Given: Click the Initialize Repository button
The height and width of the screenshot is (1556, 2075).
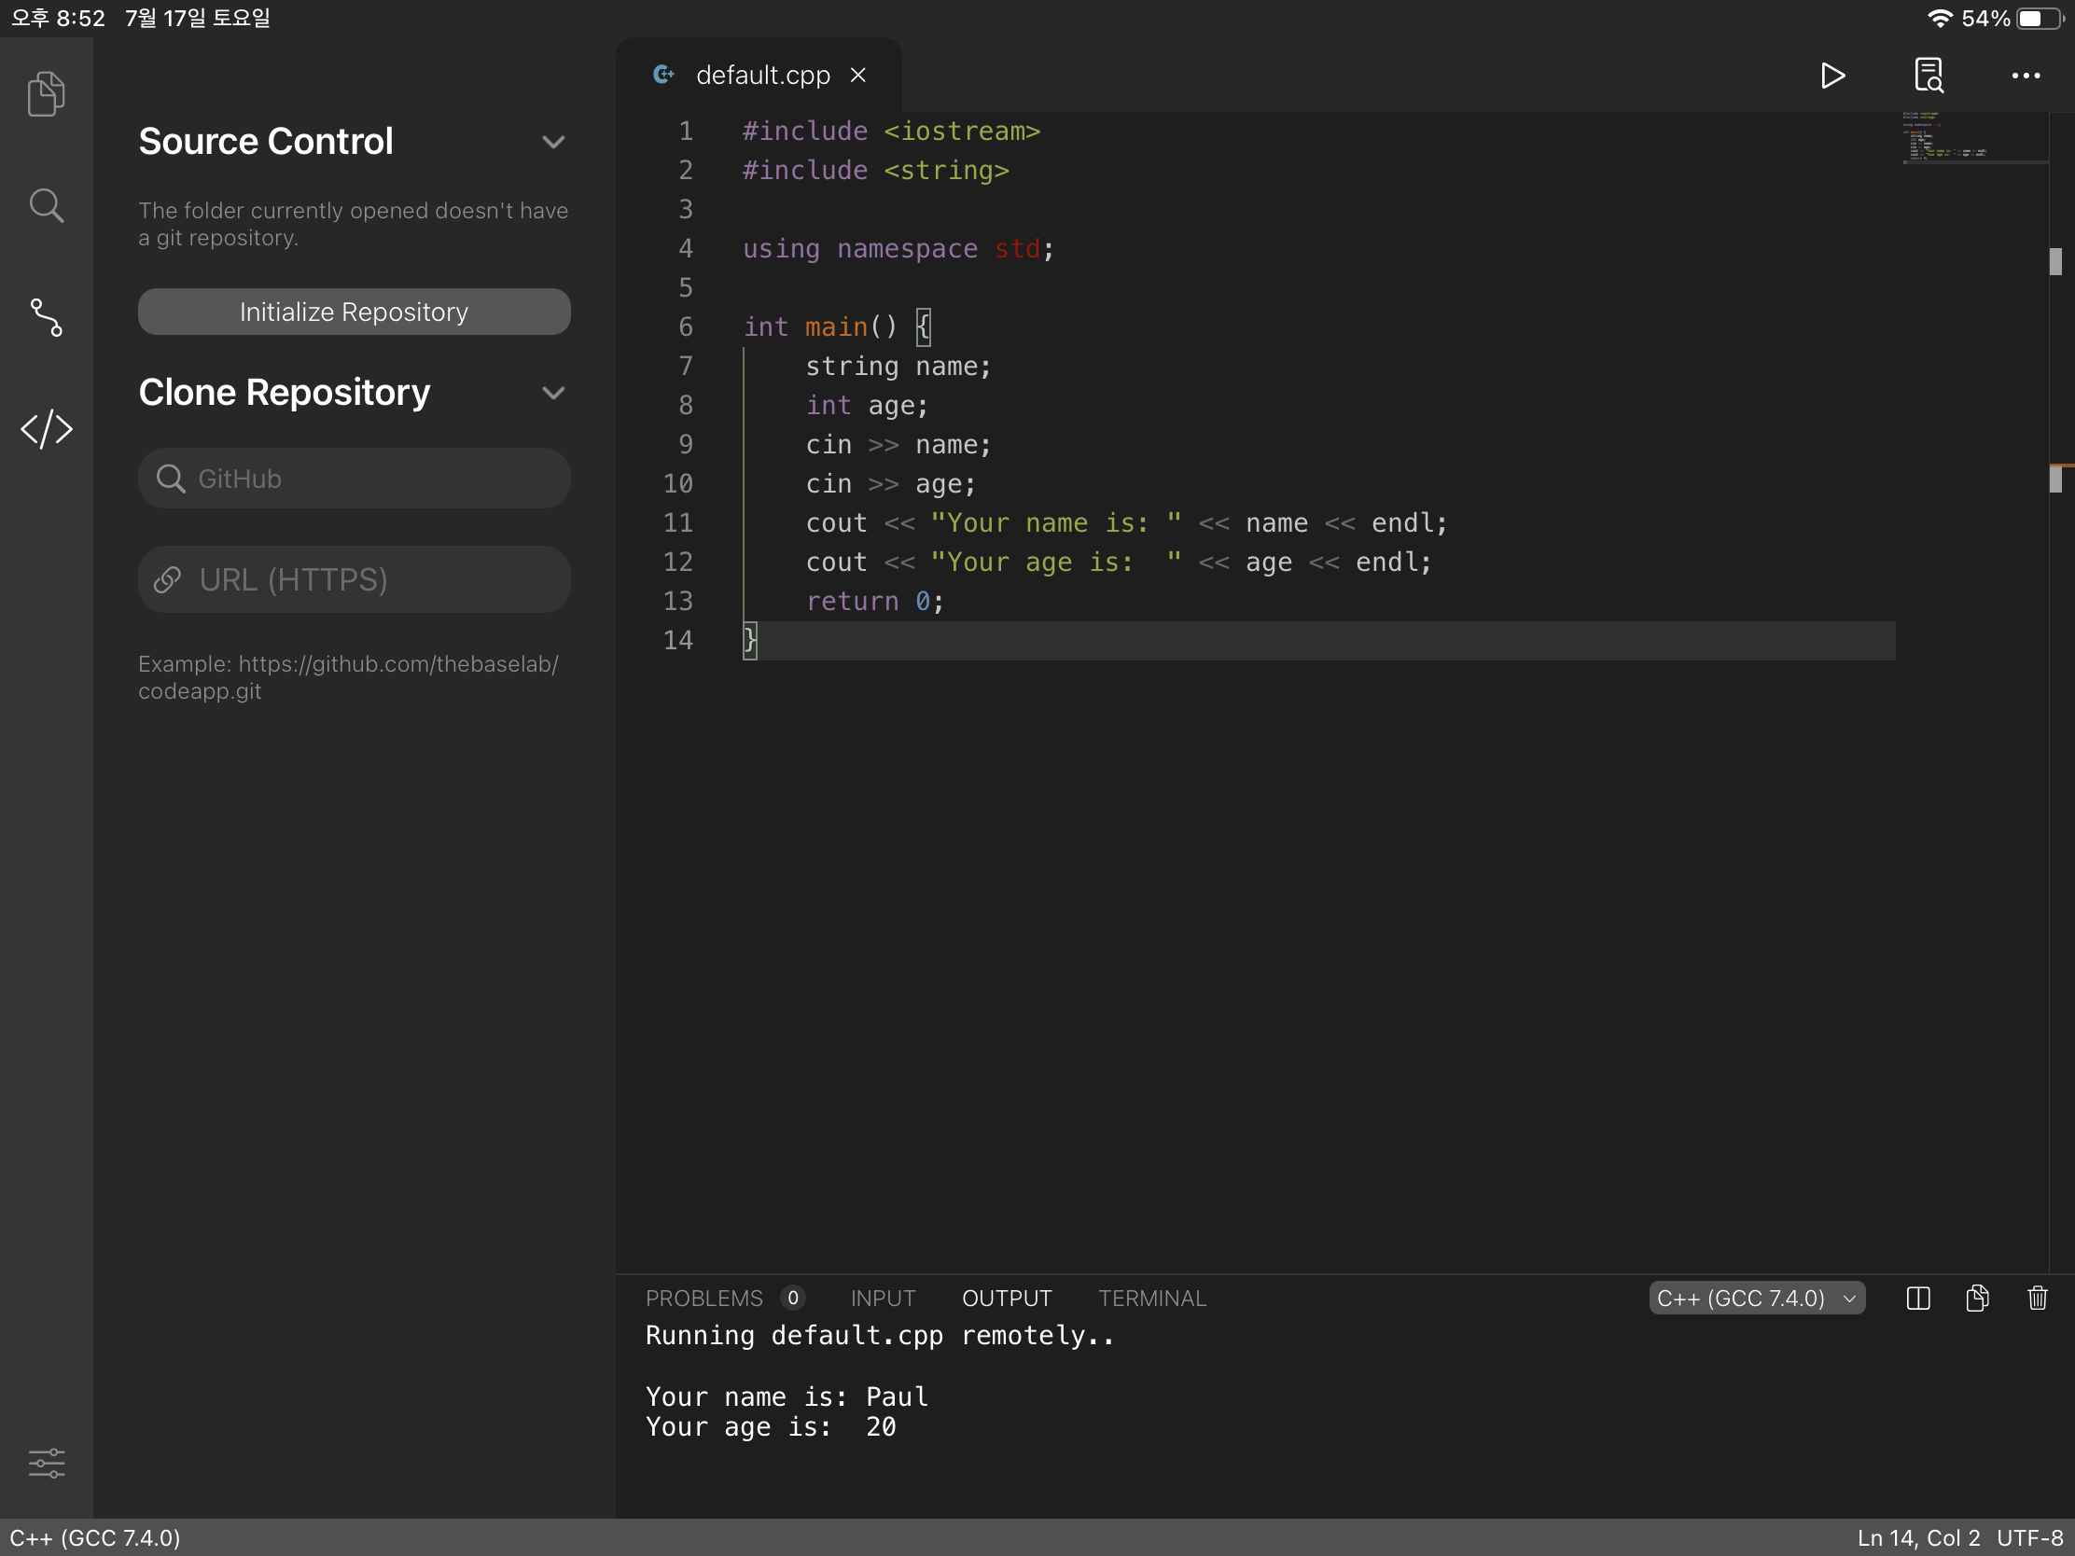Looking at the screenshot, I should pyautogui.click(x=354, y=312).
